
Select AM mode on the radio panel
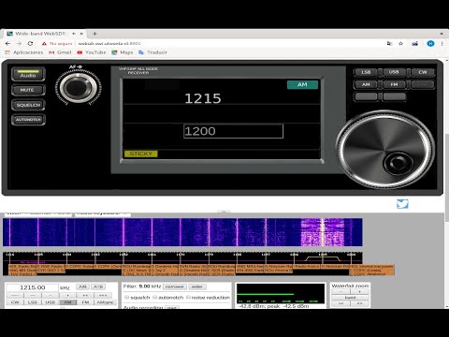point(366,84)
